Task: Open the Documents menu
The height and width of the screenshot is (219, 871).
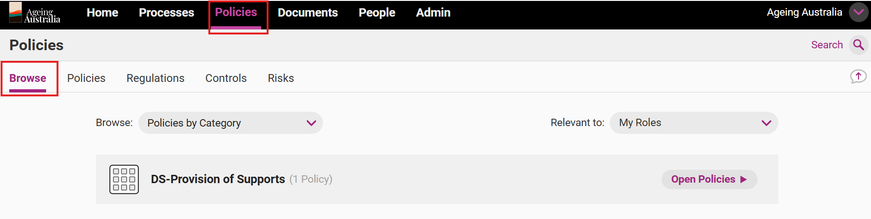Action: (x=308, y=13)
